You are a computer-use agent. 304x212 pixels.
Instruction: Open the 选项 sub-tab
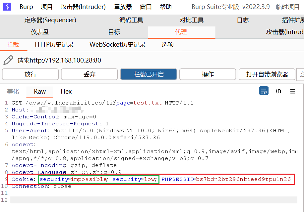[168, 45]
